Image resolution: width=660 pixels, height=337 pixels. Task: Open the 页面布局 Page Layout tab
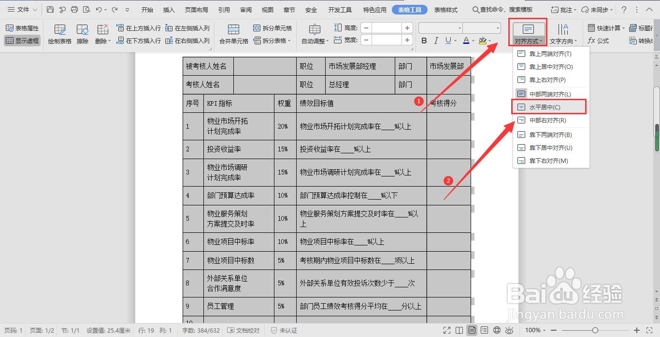[x=197, y=10]
